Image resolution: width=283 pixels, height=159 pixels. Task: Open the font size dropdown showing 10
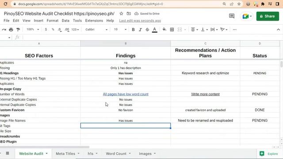pos(120,30)
